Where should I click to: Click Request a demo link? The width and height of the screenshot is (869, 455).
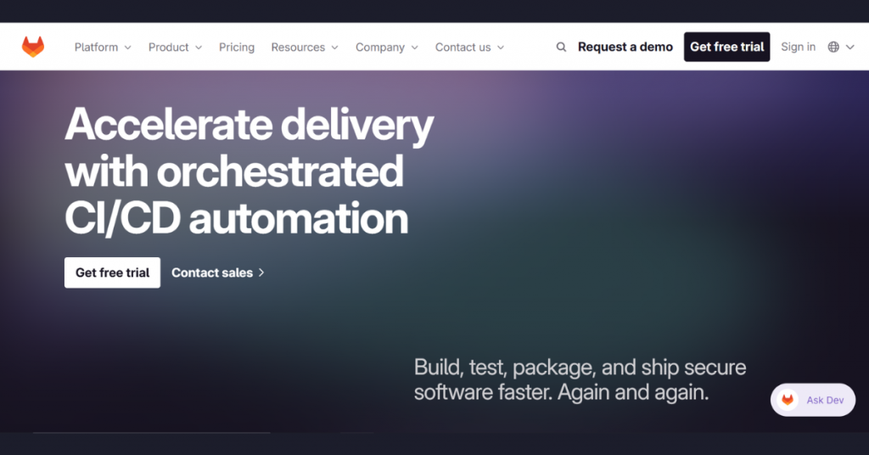(625, 47)
